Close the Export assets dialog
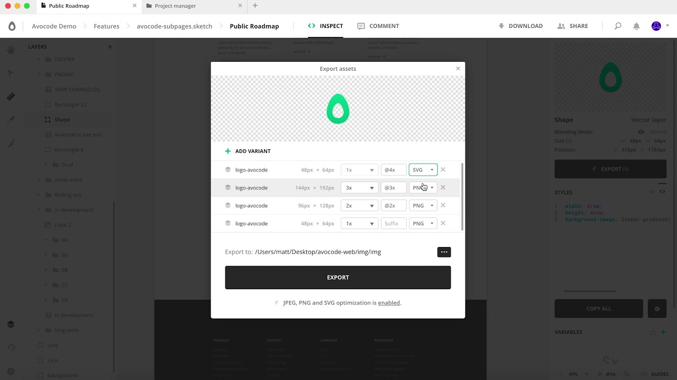This screenshot has width=677, height=380. (458, 68)
